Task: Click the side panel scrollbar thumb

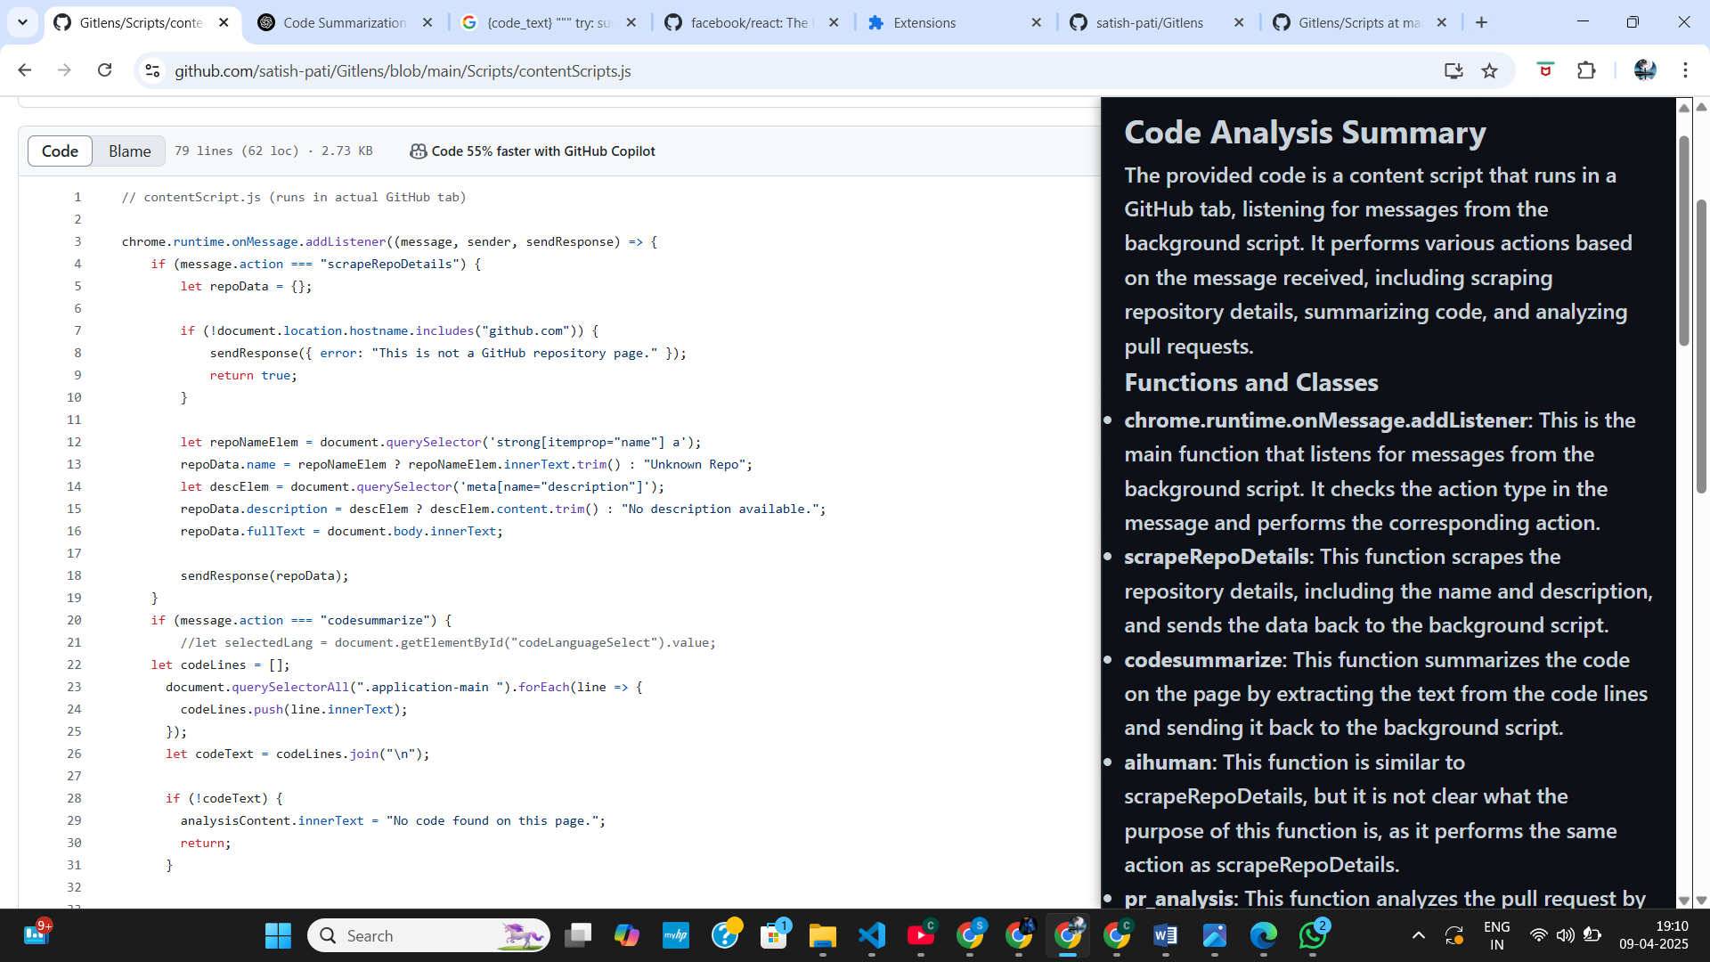Action: pos(1683,240)
